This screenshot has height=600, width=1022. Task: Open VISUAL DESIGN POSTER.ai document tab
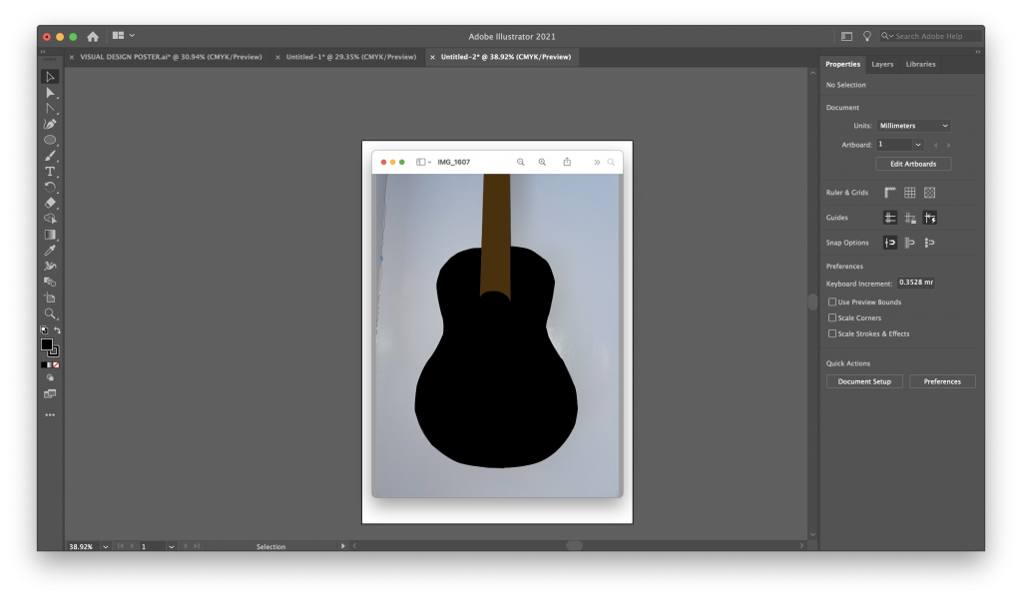(170, 57)
